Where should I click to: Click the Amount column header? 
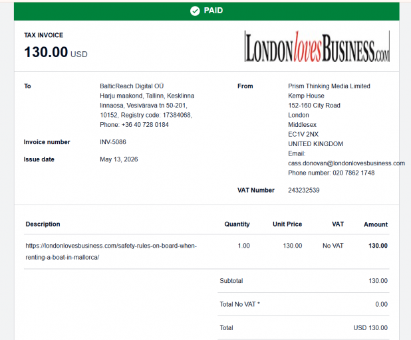[x=376, y=224]
